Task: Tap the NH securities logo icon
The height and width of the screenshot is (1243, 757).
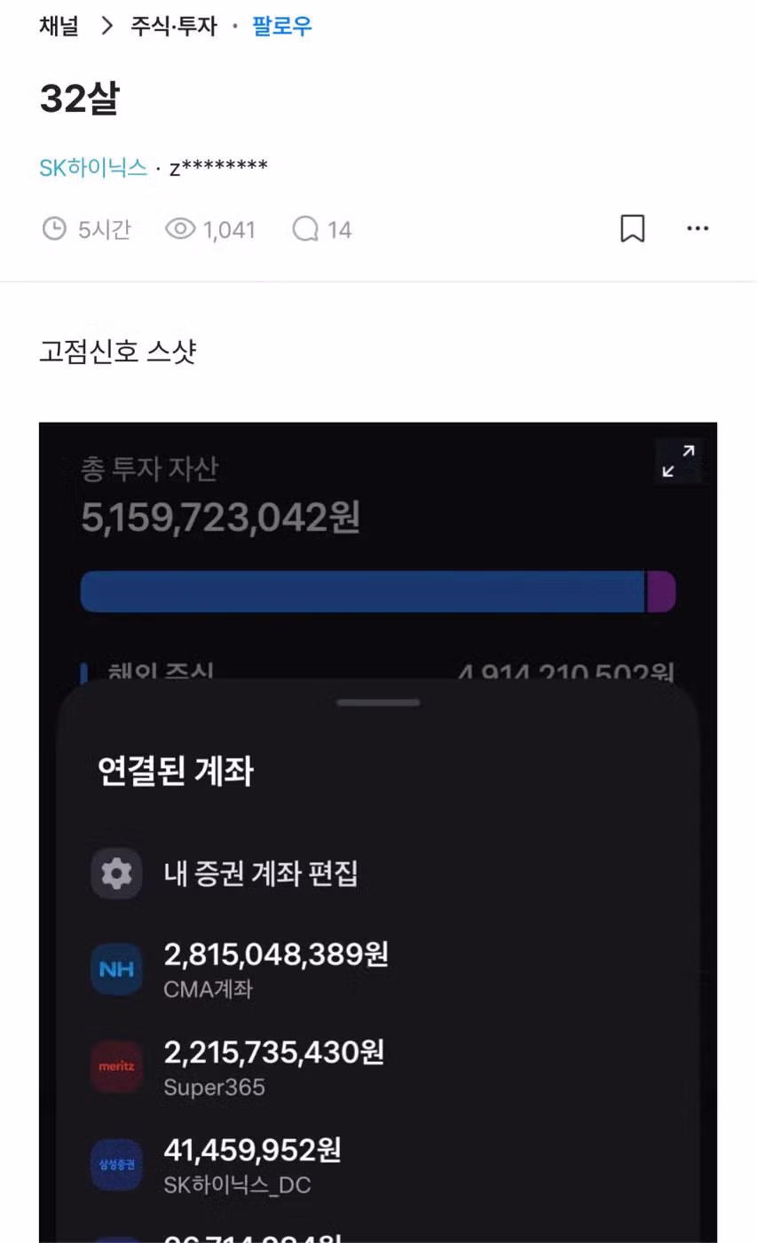Action: click(116, 970)
